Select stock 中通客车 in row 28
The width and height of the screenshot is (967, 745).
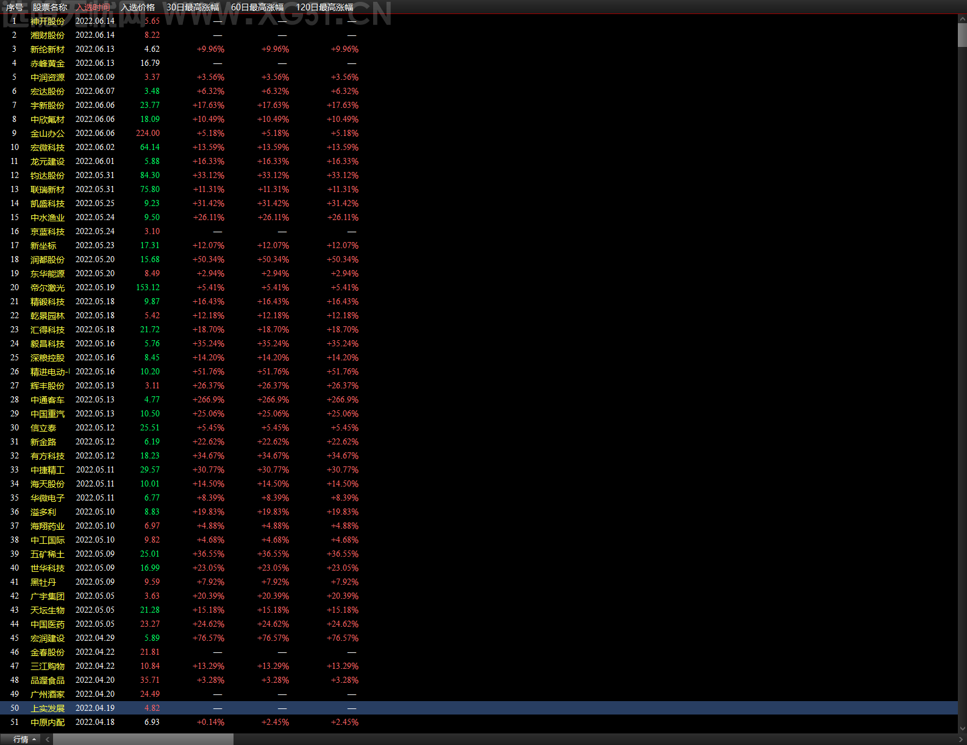coord(48,400)
